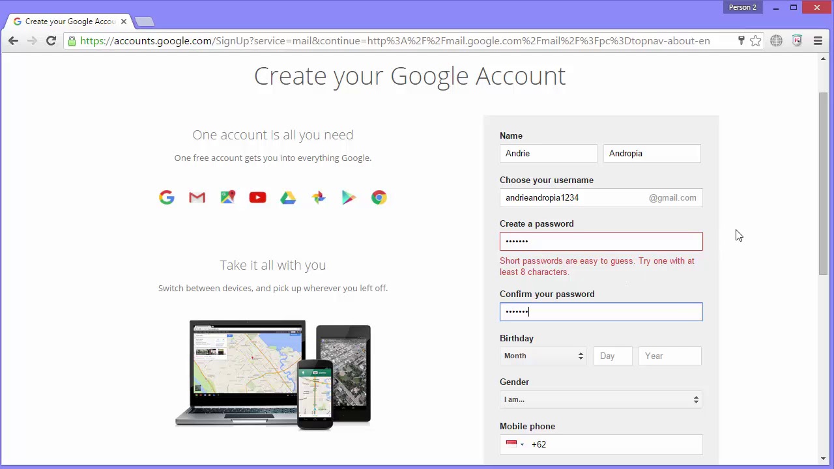Click the scrollbar up arrow

tap(824, 59)
